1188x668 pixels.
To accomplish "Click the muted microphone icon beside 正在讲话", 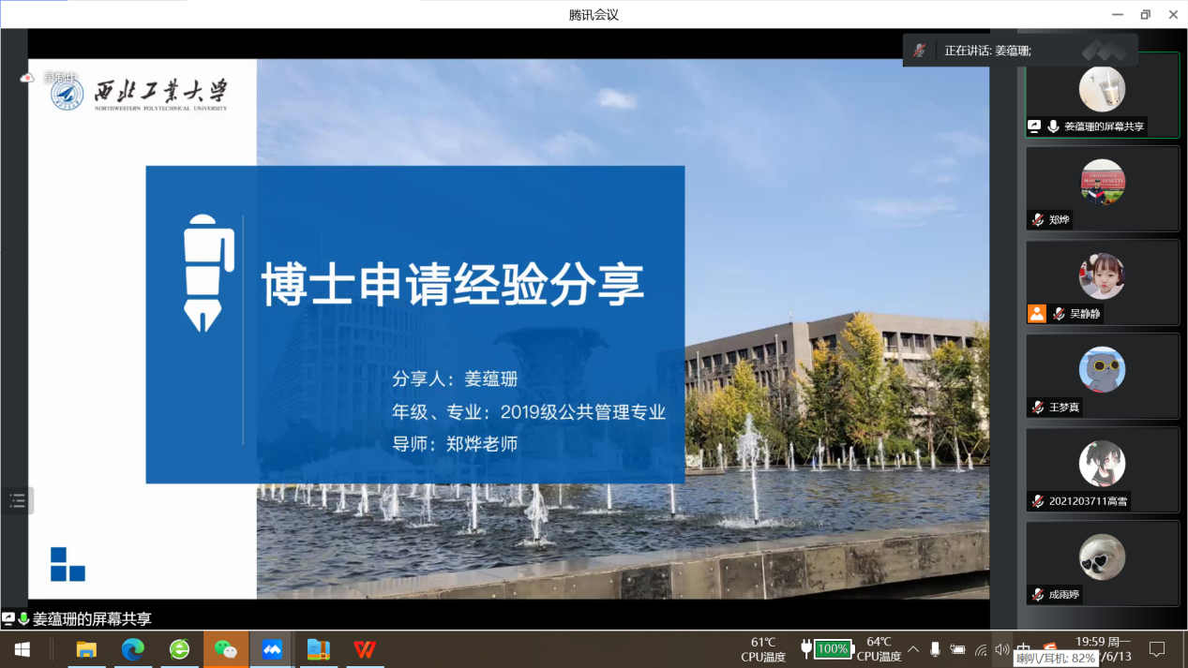I will (x=921, y=51).
